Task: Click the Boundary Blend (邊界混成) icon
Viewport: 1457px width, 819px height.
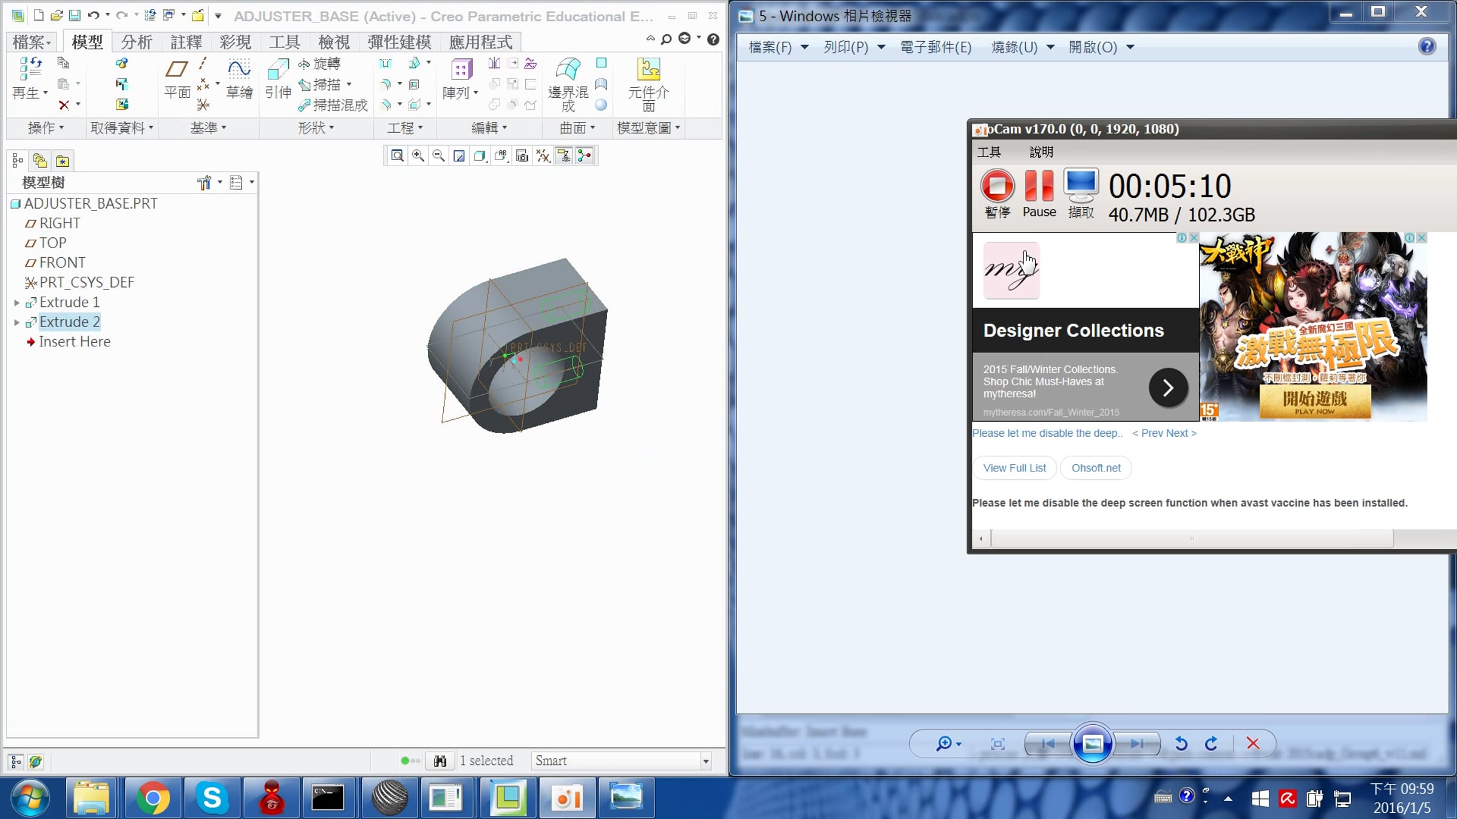Action: pyautogui.click(x=568, y=85)
